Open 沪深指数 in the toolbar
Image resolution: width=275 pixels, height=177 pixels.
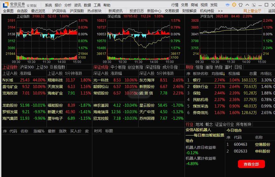tap(77, 11)
